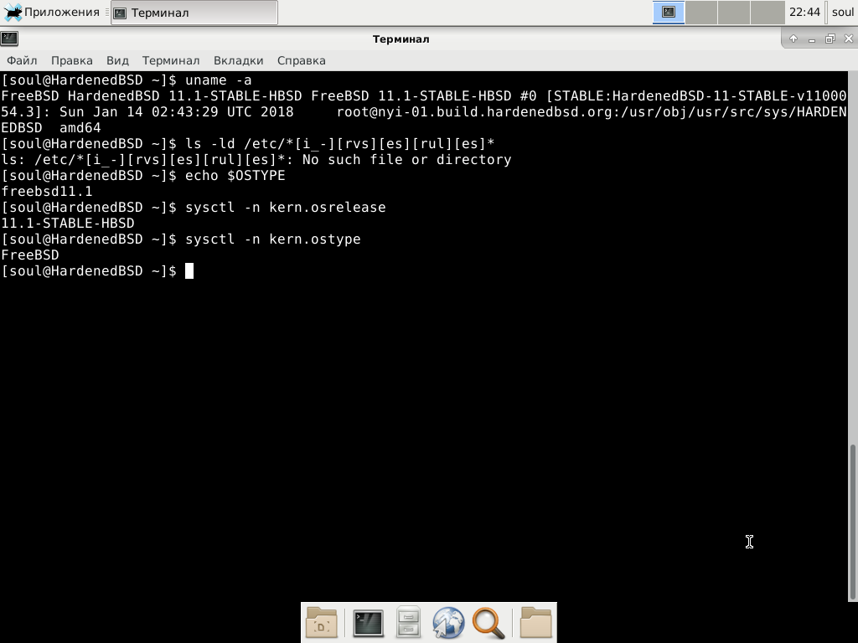Open the Правка menu
The height and width of the screenshot is (643, 858).
click(x=72, y=60)
